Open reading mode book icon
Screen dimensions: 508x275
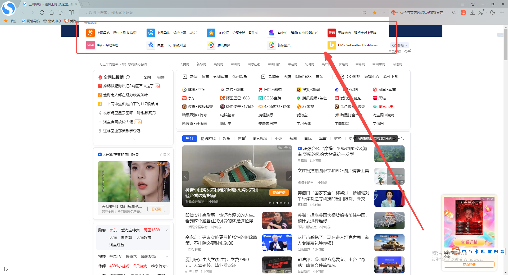pos(71,12)
